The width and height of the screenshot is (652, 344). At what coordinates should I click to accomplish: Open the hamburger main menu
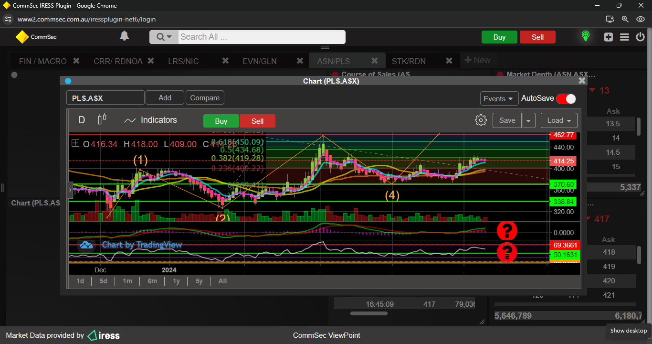tap(624, 37)
